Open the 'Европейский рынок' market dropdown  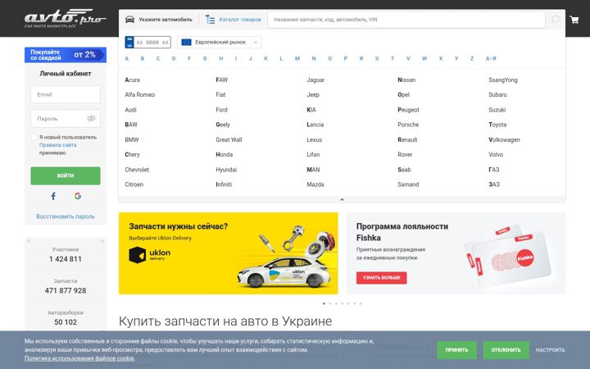(x=220, y=42)
